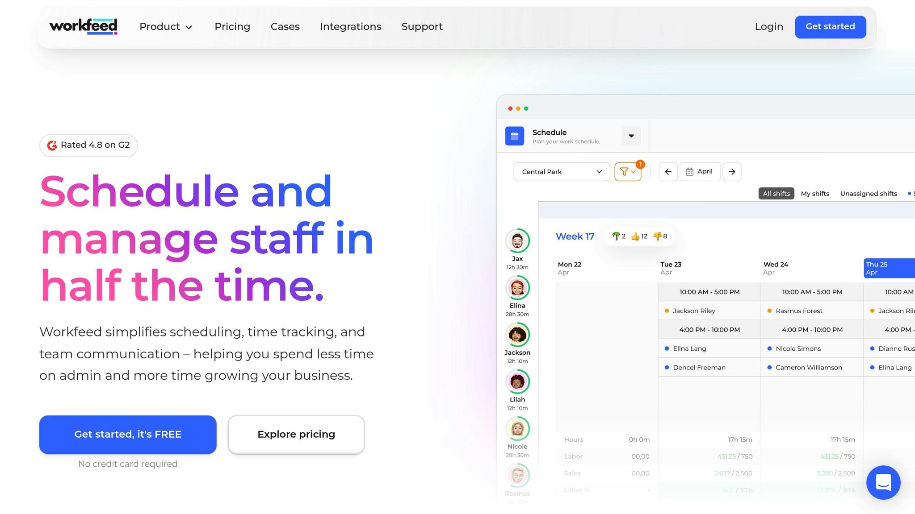Click the calendar icon beside April
Image resolution: width=915 pixels, height=514 pixels.
point(690,172)
